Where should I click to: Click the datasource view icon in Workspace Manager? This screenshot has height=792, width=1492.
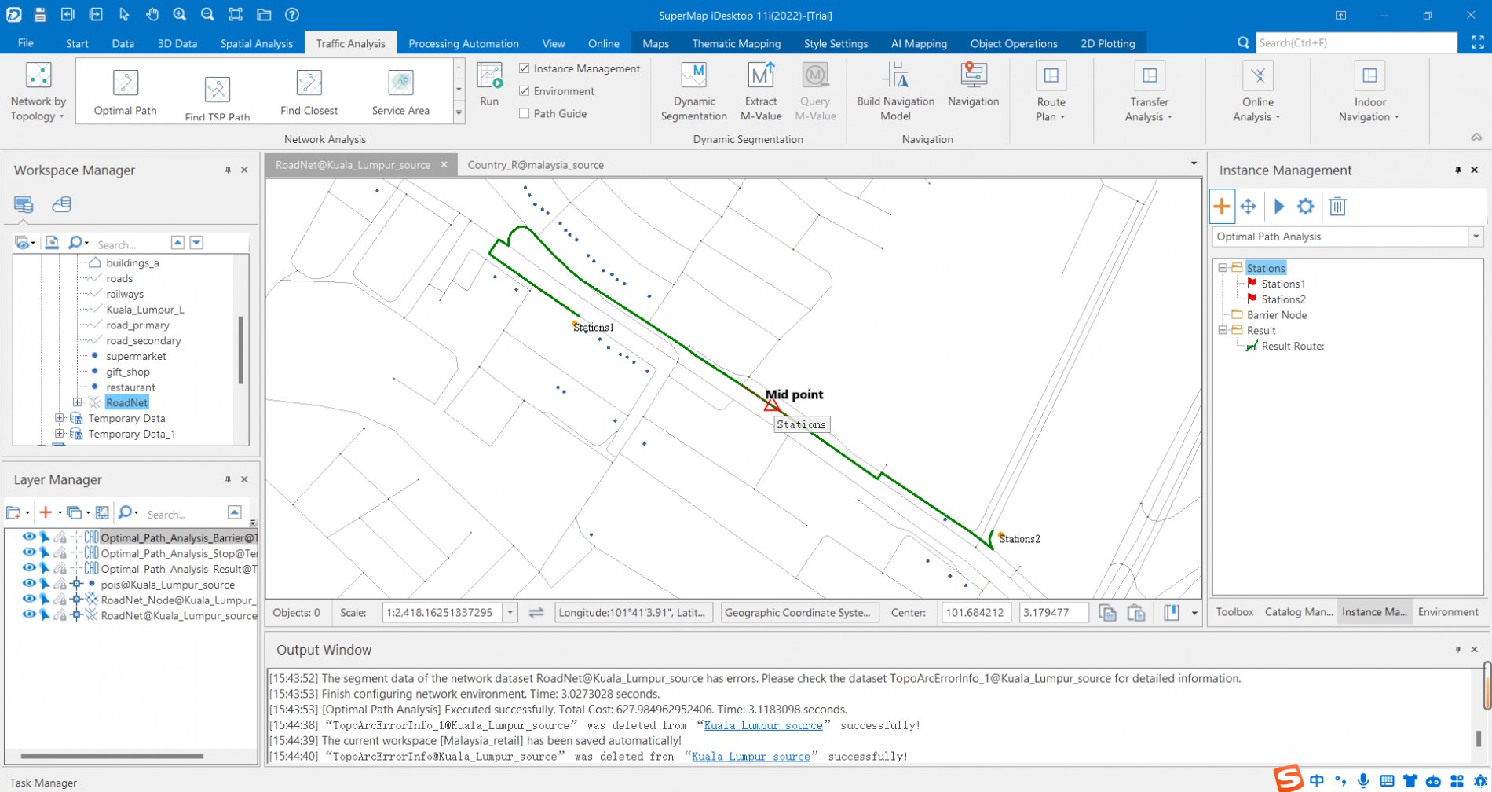pyautogui.click(x=61, y=204)
